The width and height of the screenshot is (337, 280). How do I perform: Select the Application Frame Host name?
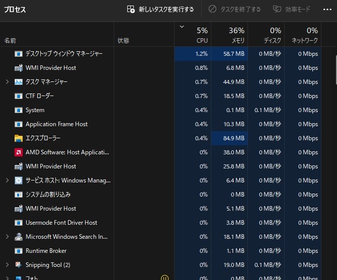(56, 124)
